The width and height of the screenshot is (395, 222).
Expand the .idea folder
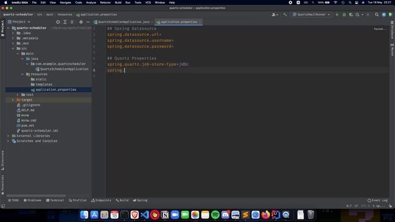[13, 33]
